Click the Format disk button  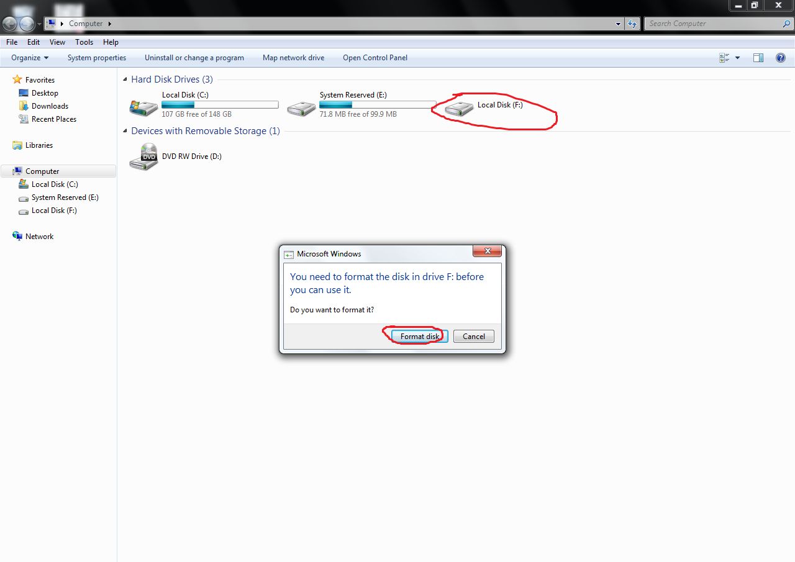tap(420, 337)
